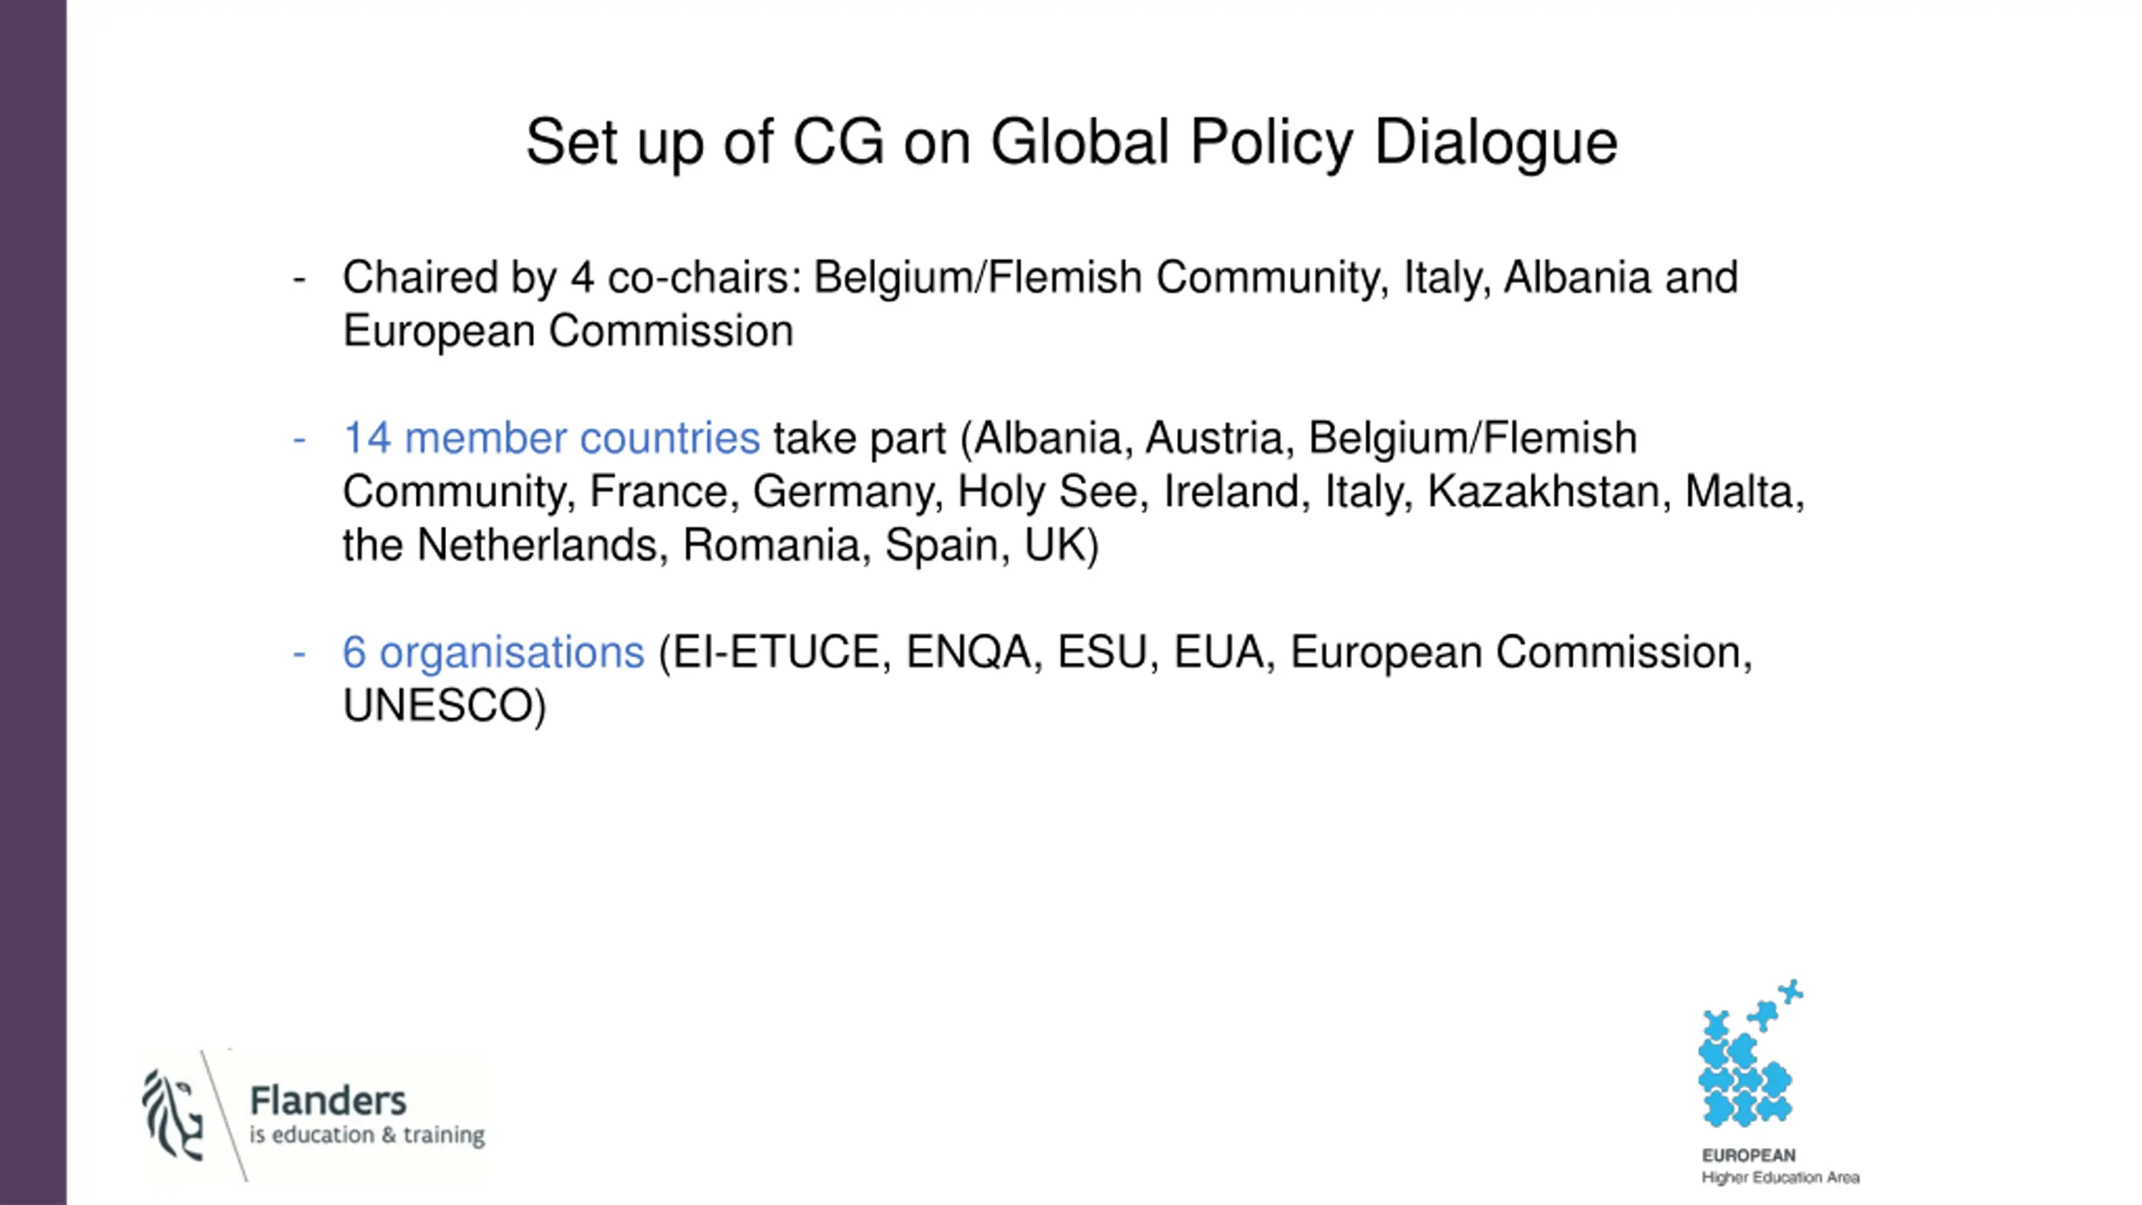Click the 'Flanders' wordmark text
This screenshot has width=2142, height=1205.
328,1100
